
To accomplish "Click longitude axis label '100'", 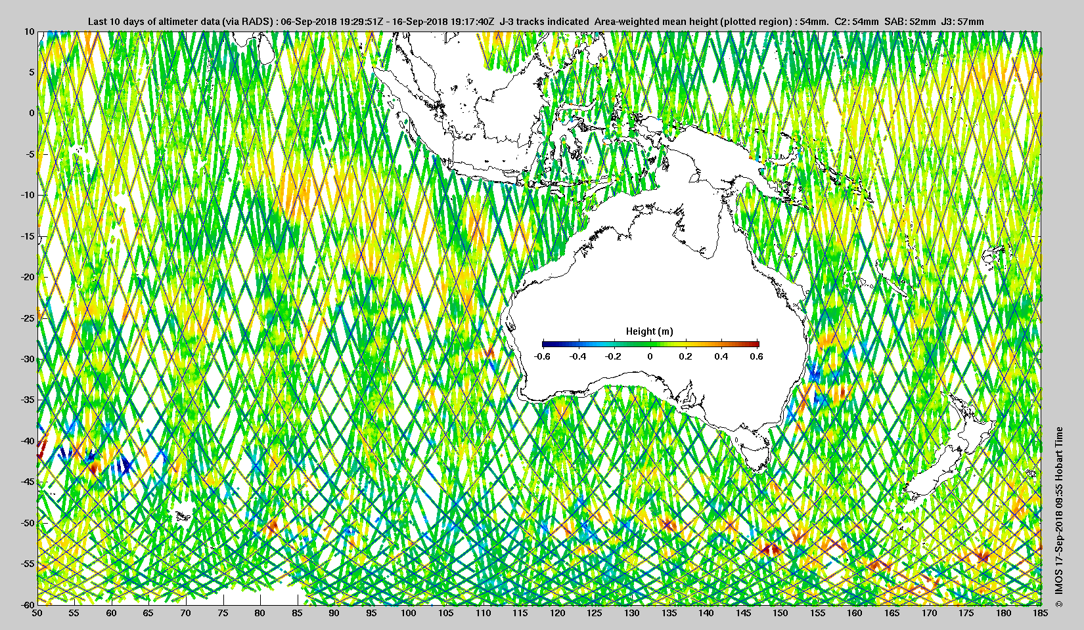I will 409,613.
